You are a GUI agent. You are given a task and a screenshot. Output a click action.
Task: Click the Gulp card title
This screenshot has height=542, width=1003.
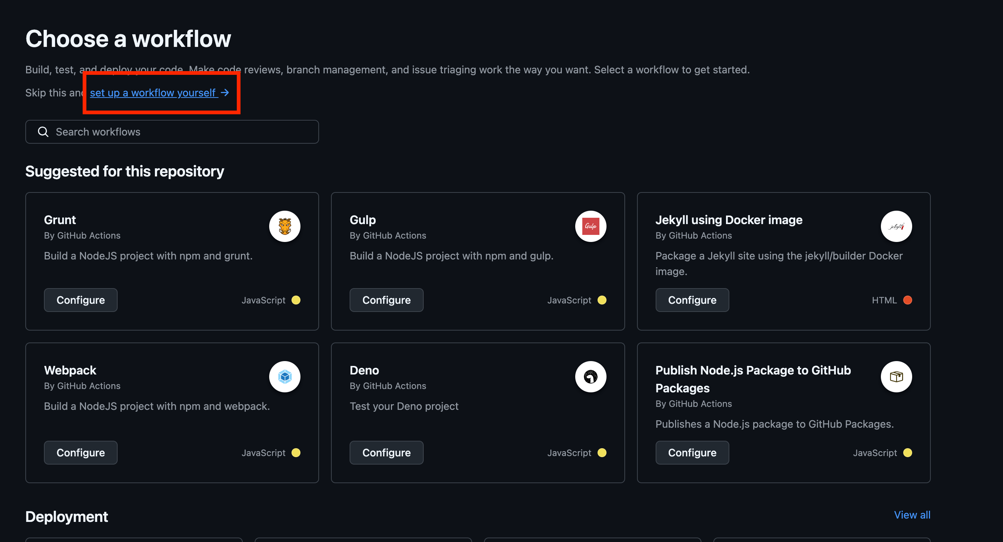363,220
